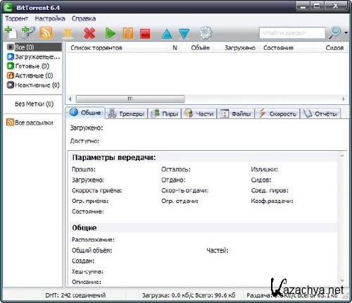Click the Расположение: label

tap(93, 240)
